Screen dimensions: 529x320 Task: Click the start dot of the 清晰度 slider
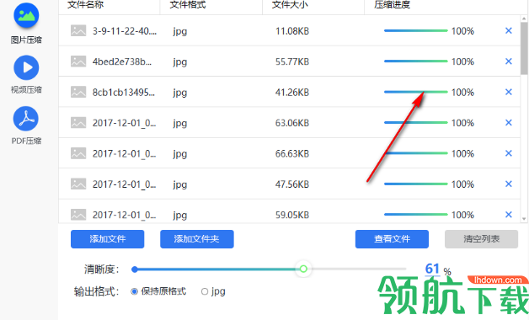tap(135, 269)
